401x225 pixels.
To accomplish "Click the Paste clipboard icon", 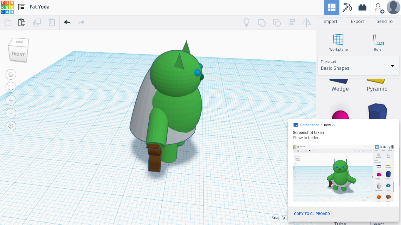I will 22,22.
